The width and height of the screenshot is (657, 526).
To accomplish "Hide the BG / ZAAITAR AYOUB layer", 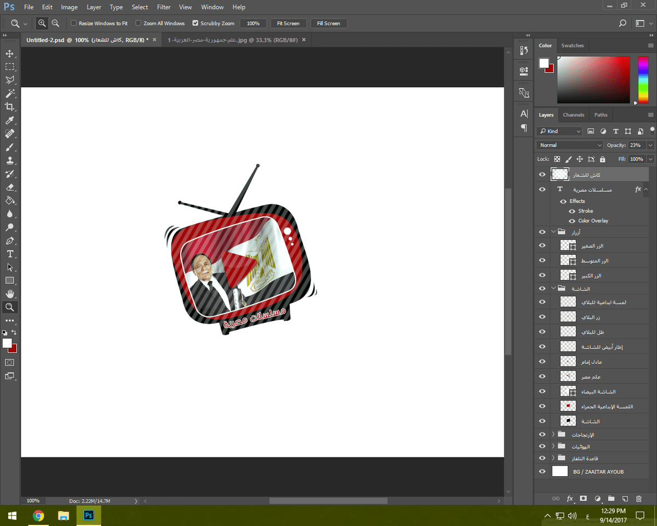I will (x=542, y=471).
